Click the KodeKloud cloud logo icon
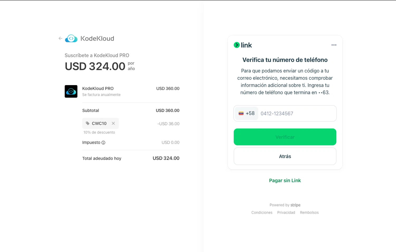 [x=71, y=38]
